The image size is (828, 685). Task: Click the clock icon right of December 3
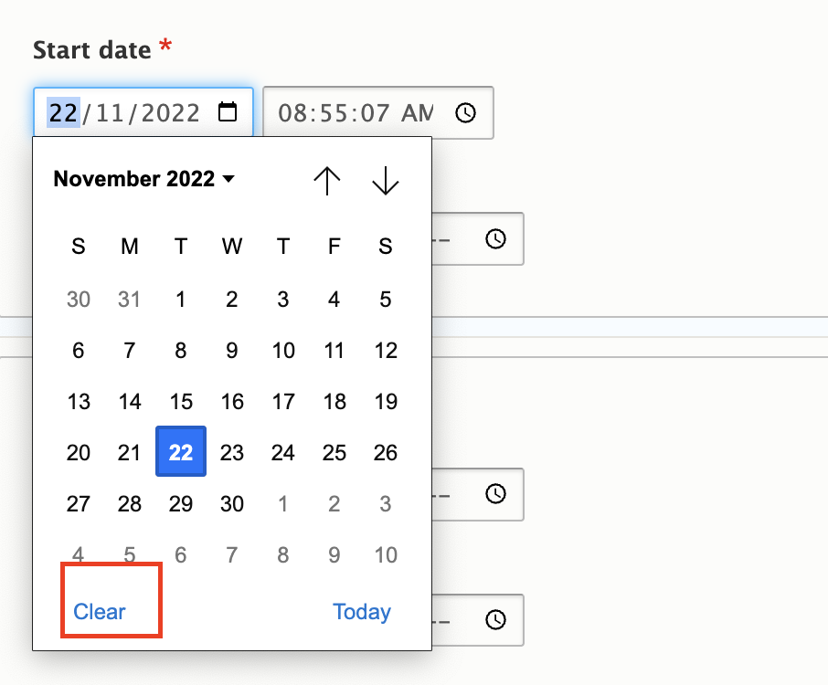pos(495,494)
